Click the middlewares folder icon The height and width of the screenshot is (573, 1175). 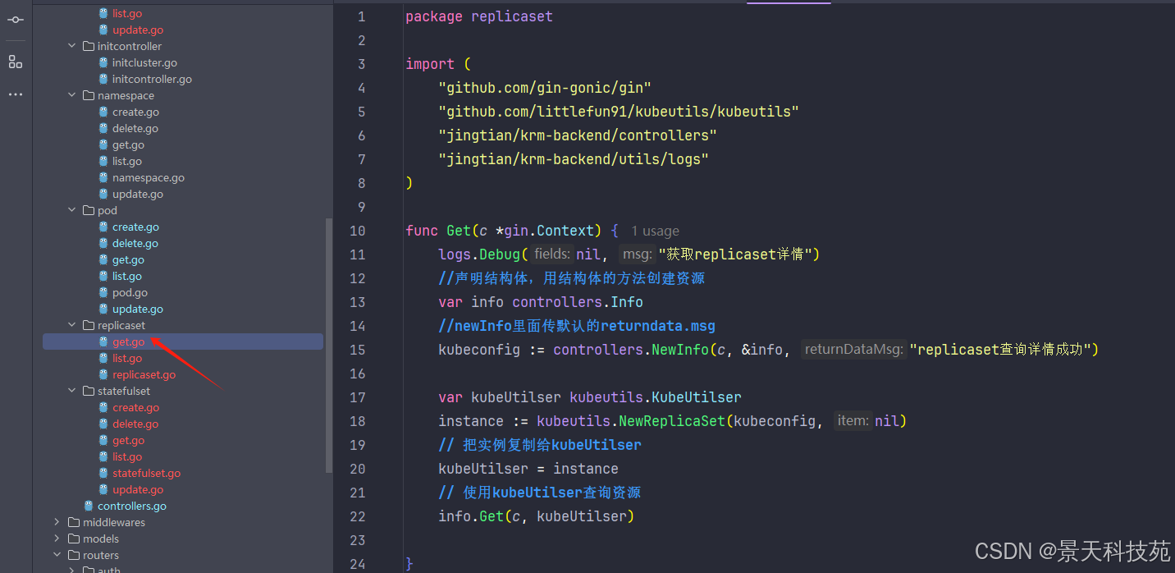[74, 522]
